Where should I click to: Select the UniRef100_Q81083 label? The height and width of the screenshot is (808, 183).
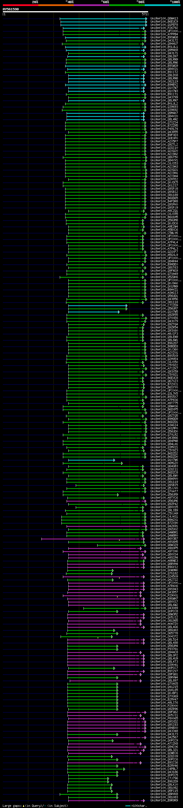tap(164, 797)
